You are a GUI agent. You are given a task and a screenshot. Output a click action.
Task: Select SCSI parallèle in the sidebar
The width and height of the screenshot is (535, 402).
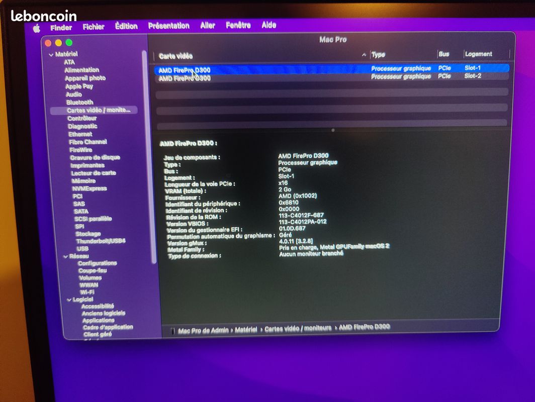(x=93, y=219)
